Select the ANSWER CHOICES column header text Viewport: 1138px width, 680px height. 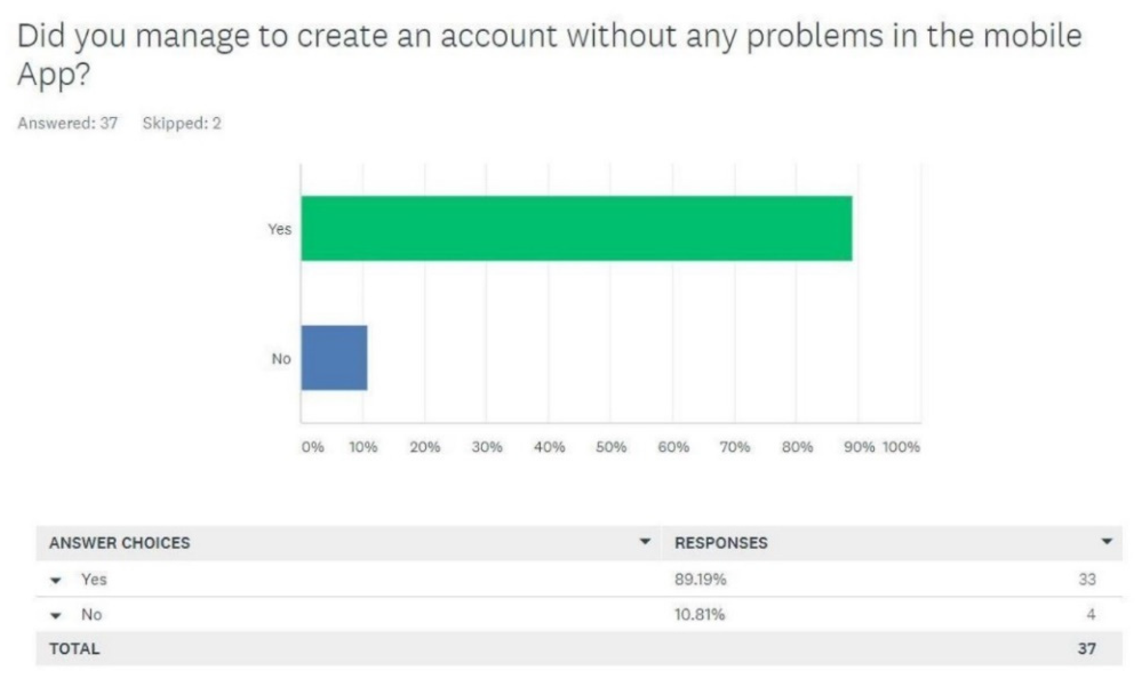[x=119, y=543]
